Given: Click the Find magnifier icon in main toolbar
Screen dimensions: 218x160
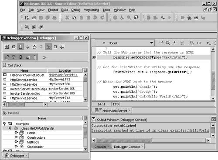Looking at the screenshot, I should pos(129,17).
